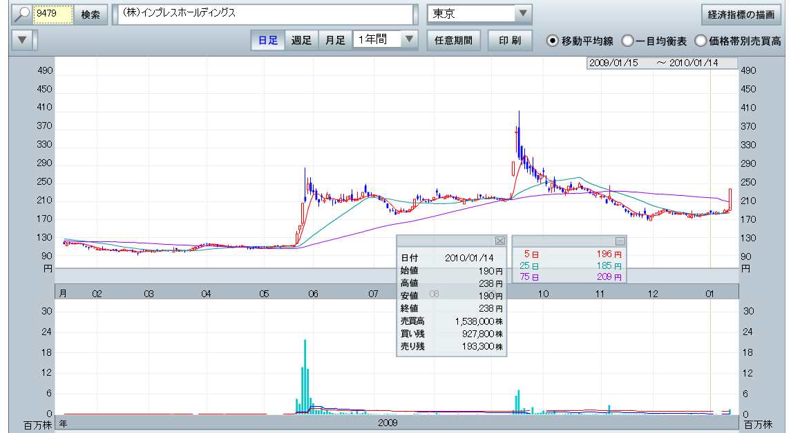This screenshot has width=791, height=433.
Task: Click the down arrow button below search icon
Action: point(23,40)
